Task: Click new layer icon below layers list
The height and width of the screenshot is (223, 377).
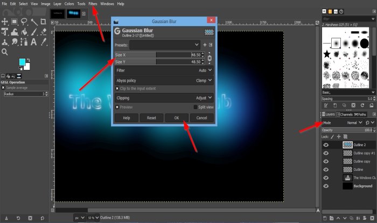Action: [x=325, y=218]
